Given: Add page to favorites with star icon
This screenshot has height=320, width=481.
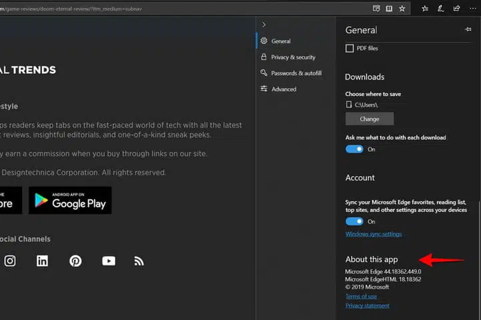Looking at the screenshot, I should (402, 9).
